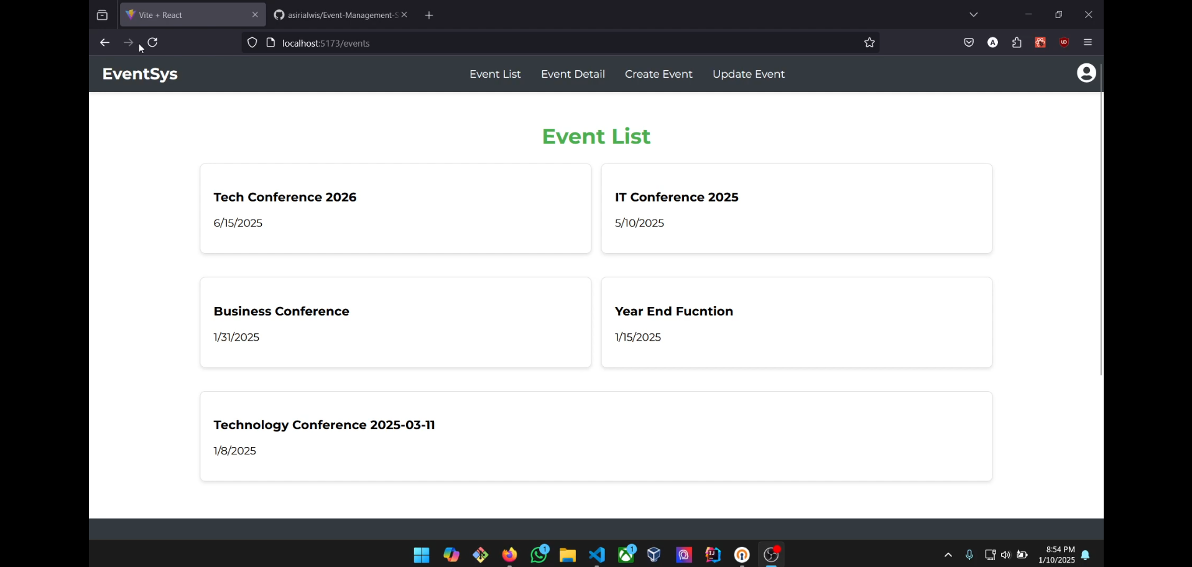Launch Copilot from the taskbar

click(x=451, y=555)
